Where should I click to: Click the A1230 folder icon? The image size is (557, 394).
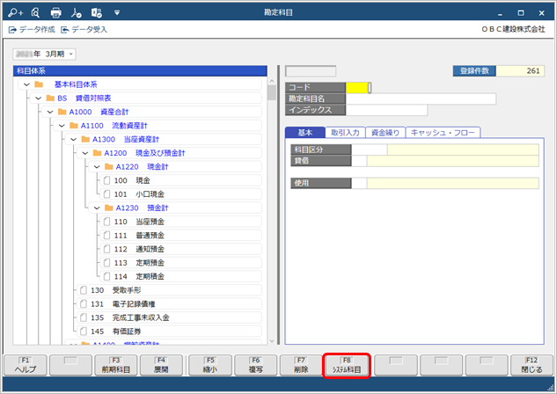click(109, 208)
